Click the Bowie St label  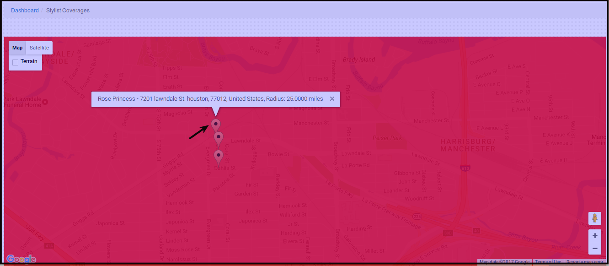coord(278,155)
